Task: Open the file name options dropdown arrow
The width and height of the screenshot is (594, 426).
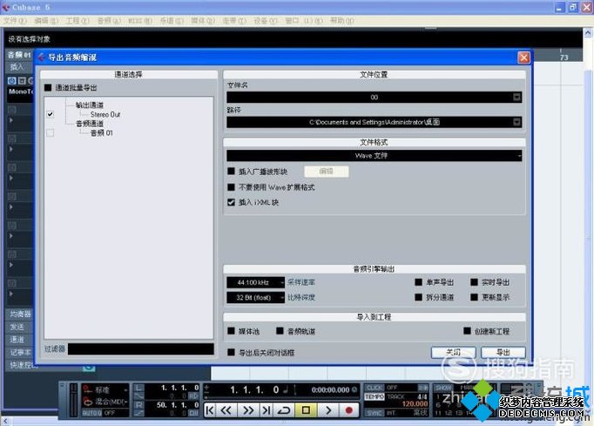Action: [516, 97]
